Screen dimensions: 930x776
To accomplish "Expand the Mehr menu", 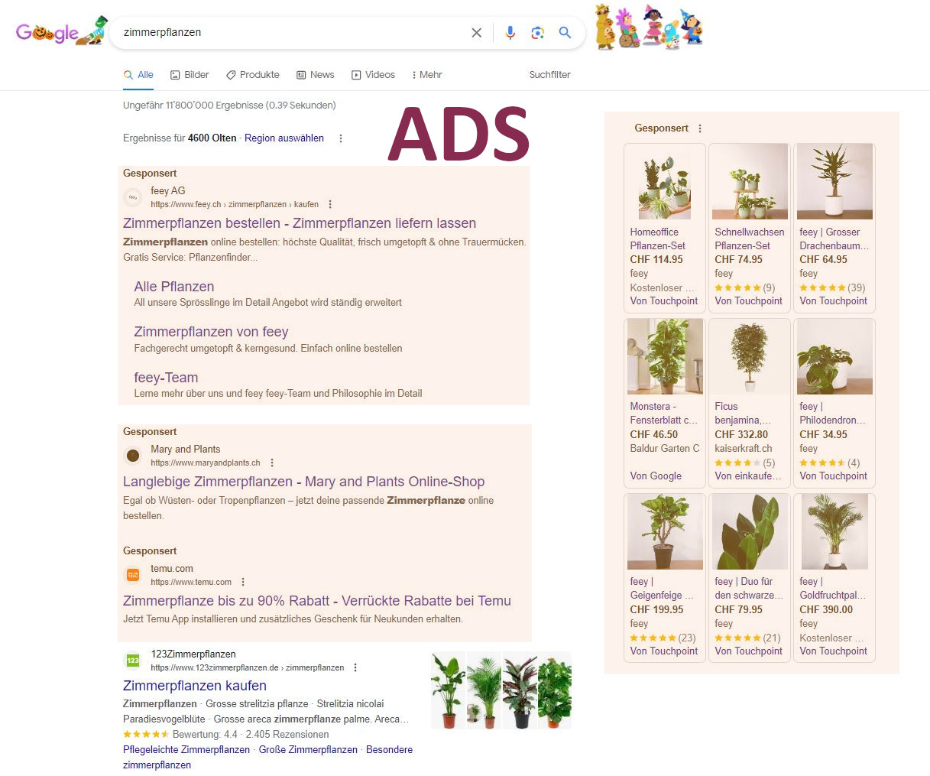I will tap(427, 75).
